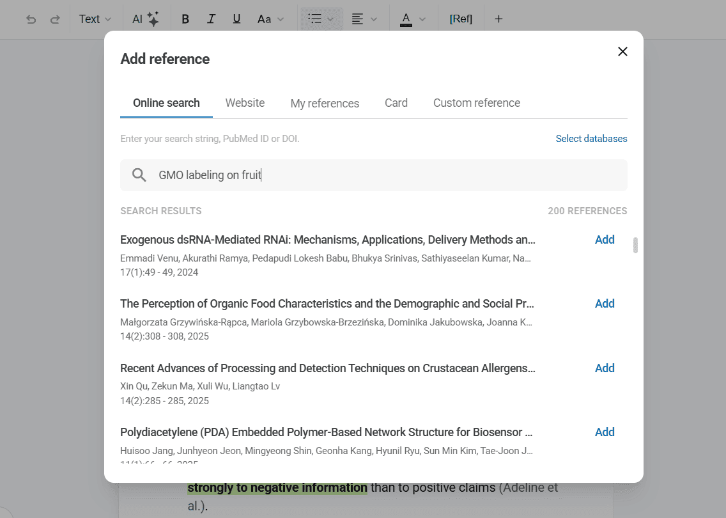Toggle bold formatting
This screenshot has width=726, height=518.
pos(185,19)
